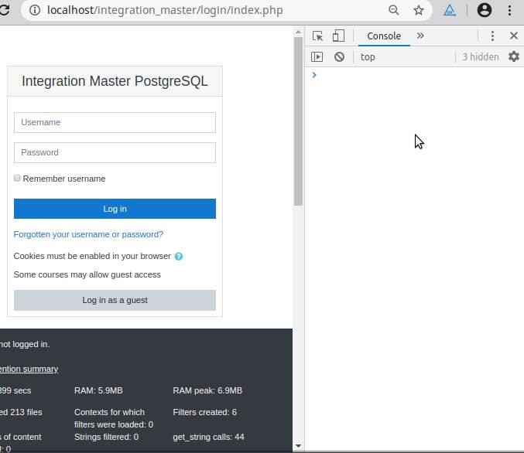Viewport: 524px width, 453px height.
Task: Open DevTools customize three-dot menu
Action: (x=492, y=36)
